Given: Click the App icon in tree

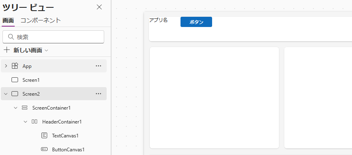Looking at the screenshot, I should (x=15, y=66).
